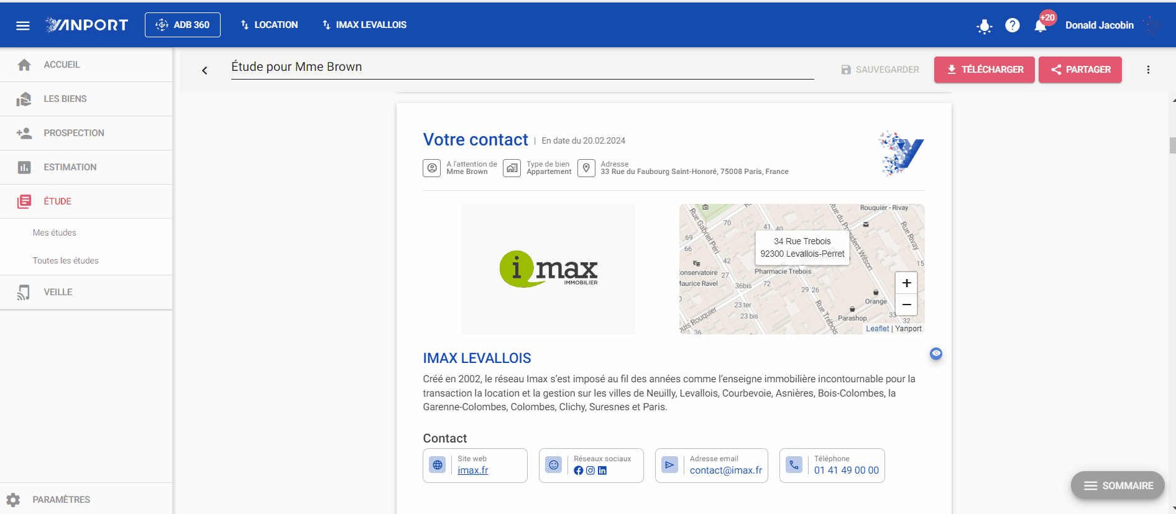Viewport: 1176px width, 514px height.
Task: Open the ADB 360 product switcher
Action: coord(183,25)
